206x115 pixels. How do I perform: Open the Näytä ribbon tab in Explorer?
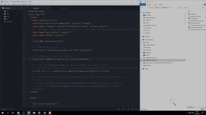point(161,4)
